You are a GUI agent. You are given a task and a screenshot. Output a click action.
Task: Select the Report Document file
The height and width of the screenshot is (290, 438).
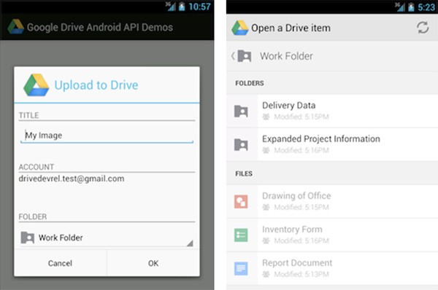click(332, 268)
